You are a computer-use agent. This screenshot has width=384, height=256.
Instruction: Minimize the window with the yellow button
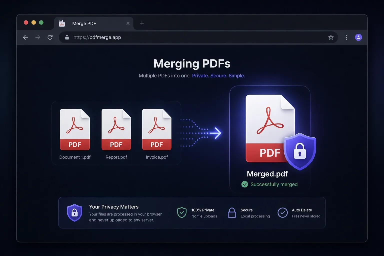pos(33,22)
